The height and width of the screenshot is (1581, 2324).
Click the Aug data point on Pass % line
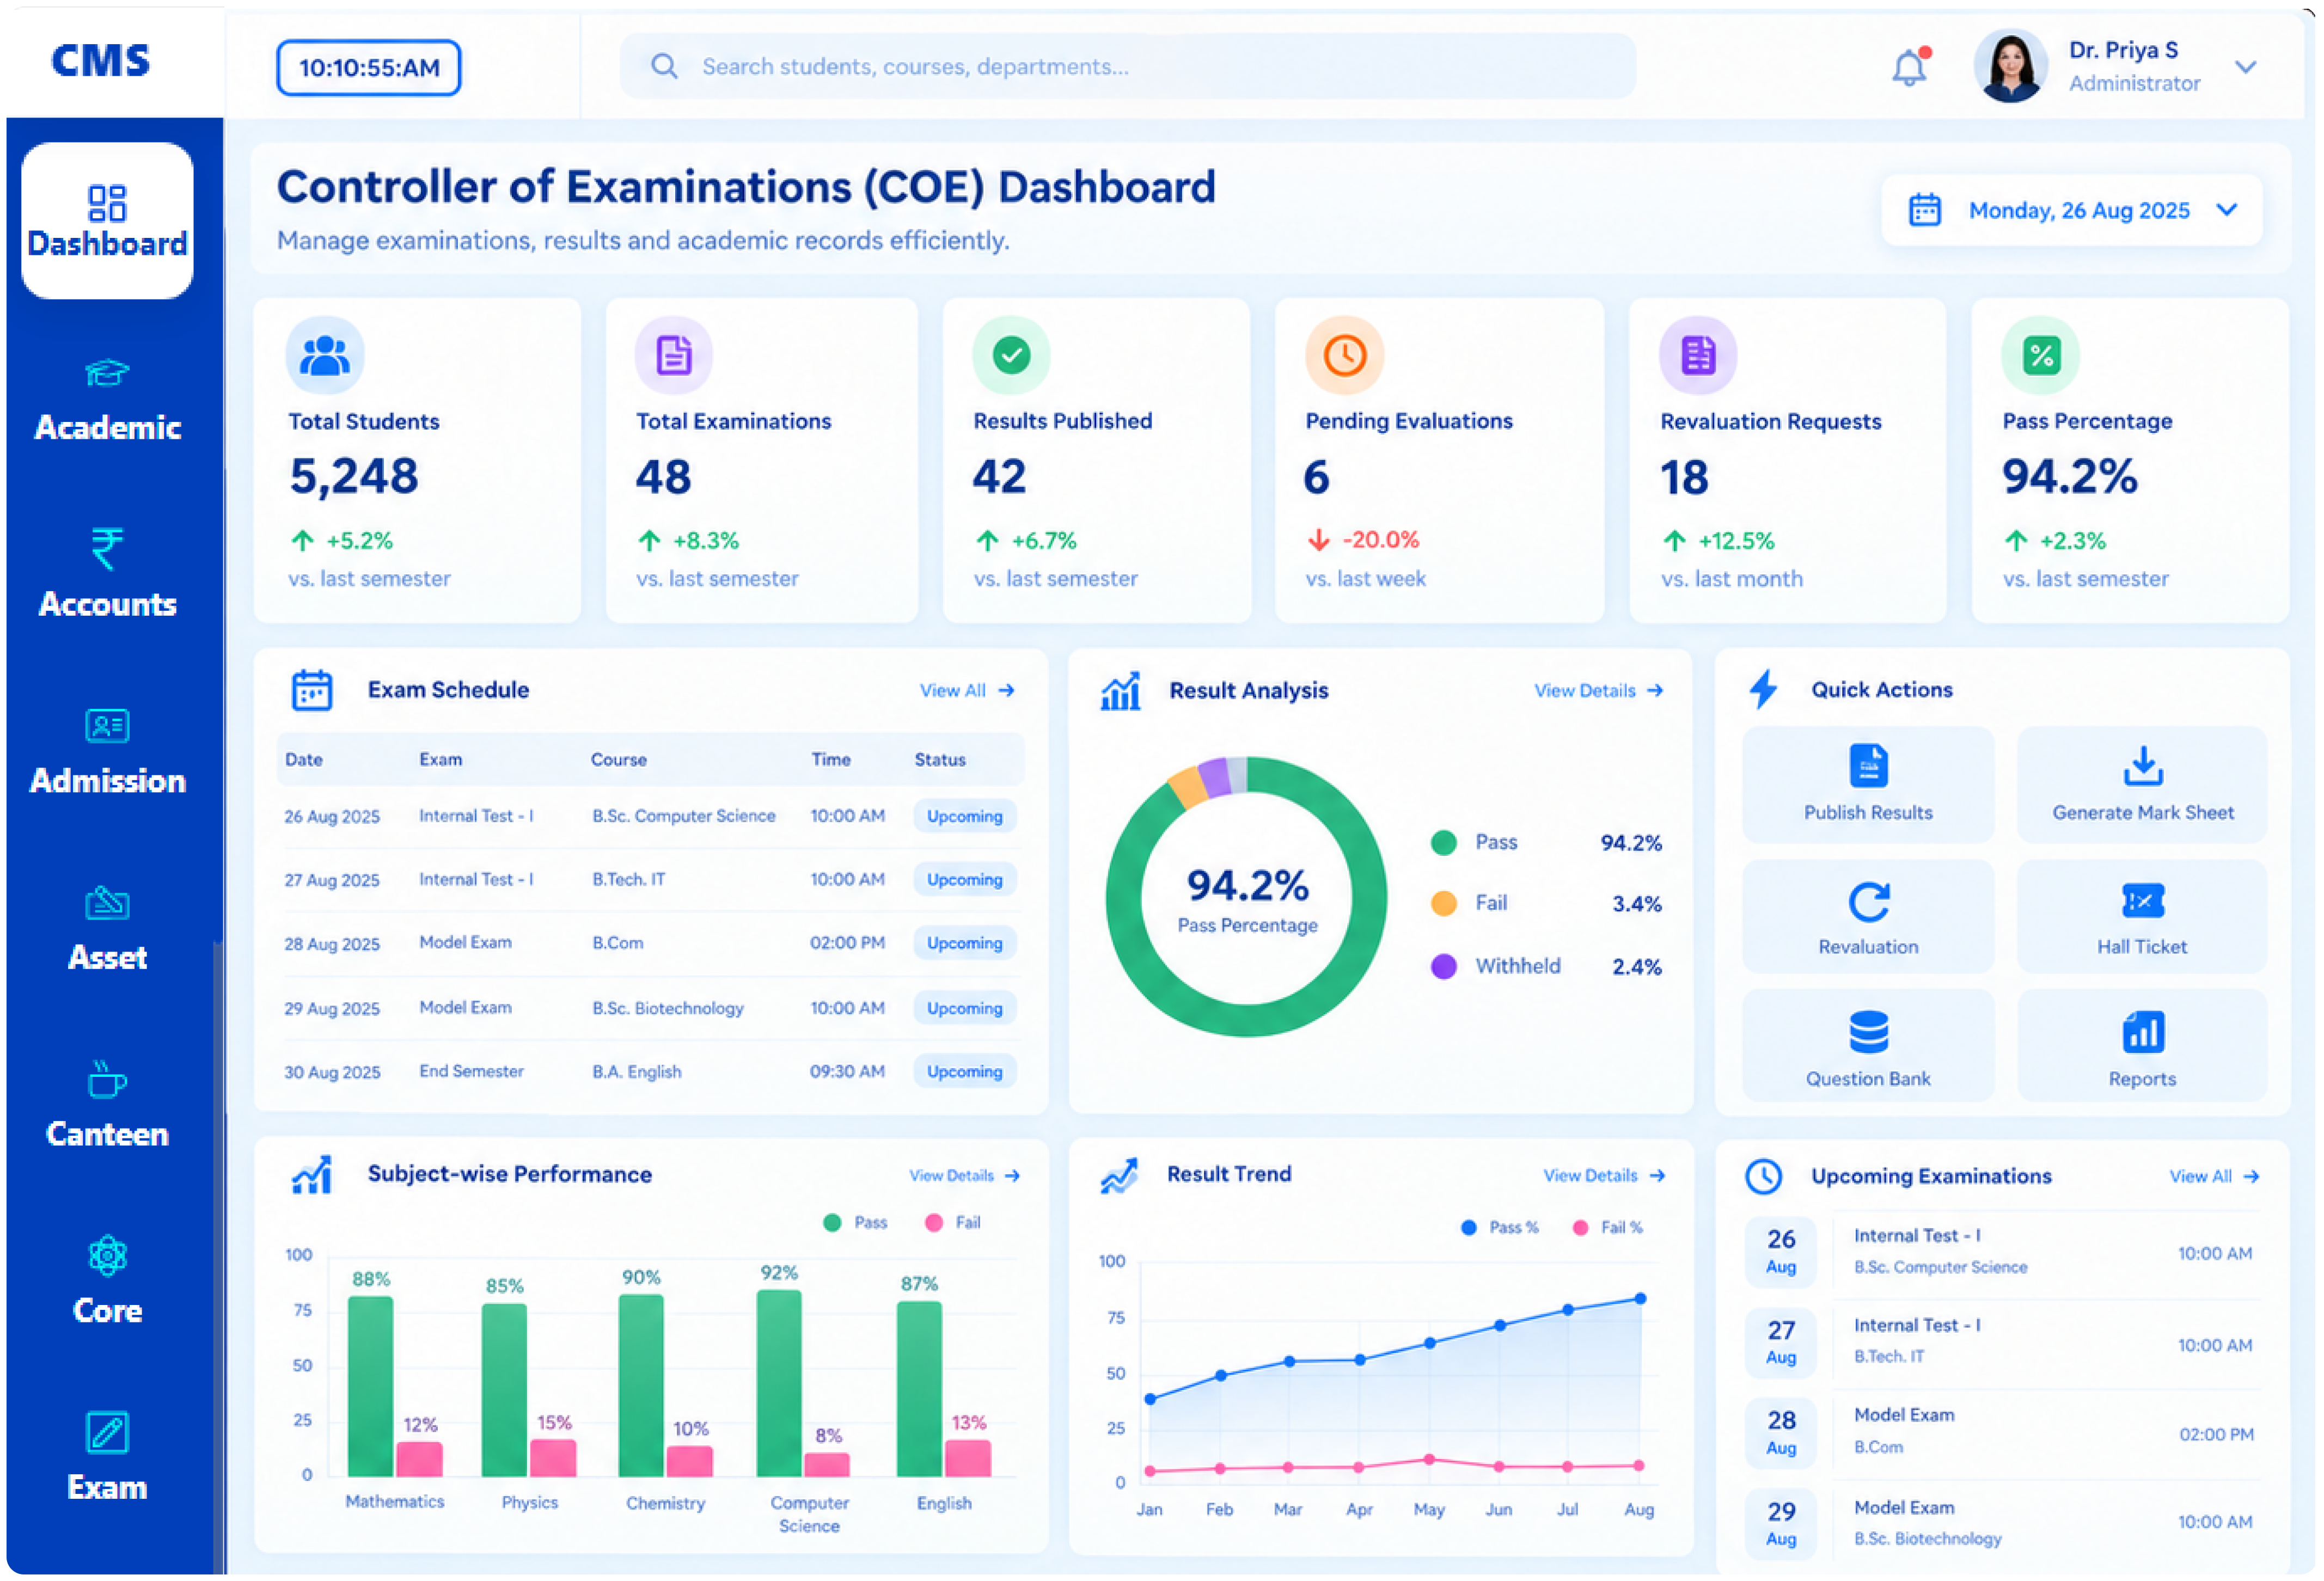pos(1640,1299)
